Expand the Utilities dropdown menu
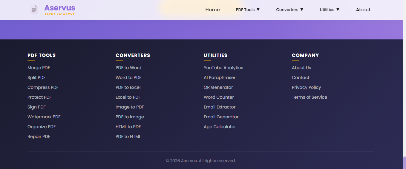 click(x=330, y=10)
